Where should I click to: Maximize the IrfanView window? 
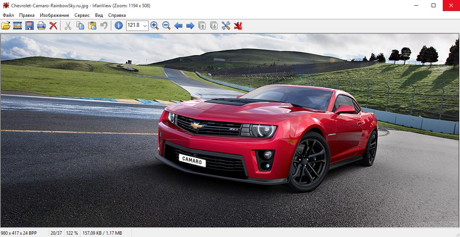tap(434, 5)
